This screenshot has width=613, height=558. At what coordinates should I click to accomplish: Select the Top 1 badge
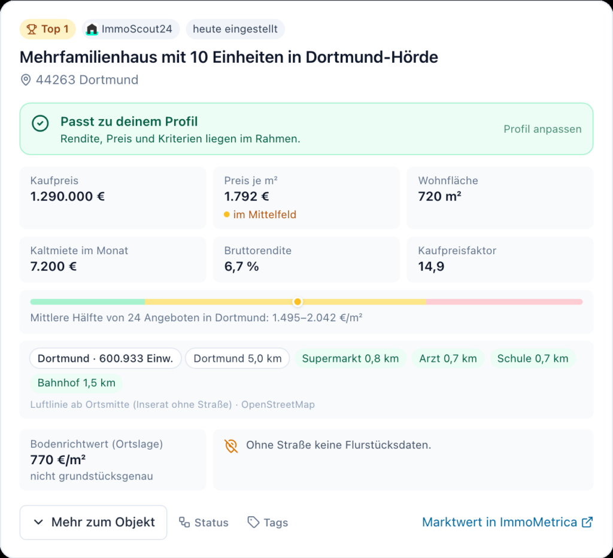[48, 29]
